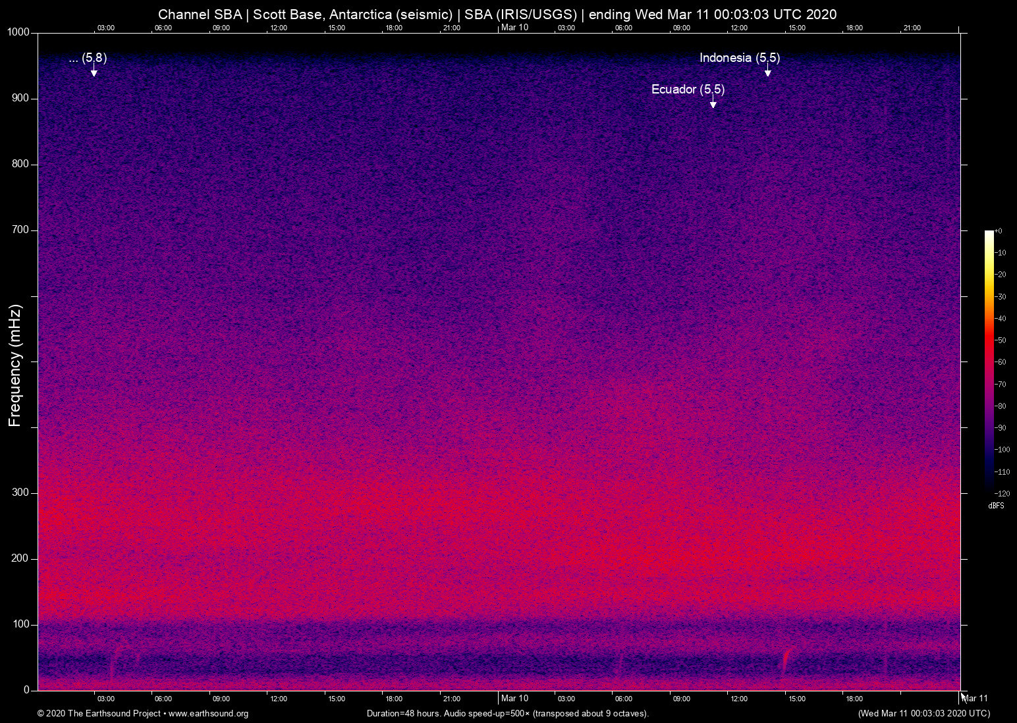Click the 12:00 label on the bottom timeline
1017x723 pixels.
point(279,699)
